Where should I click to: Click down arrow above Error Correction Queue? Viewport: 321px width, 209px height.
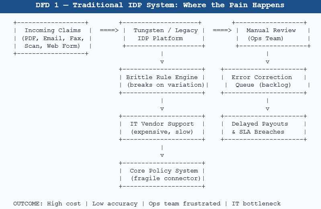tap(267, 58)
